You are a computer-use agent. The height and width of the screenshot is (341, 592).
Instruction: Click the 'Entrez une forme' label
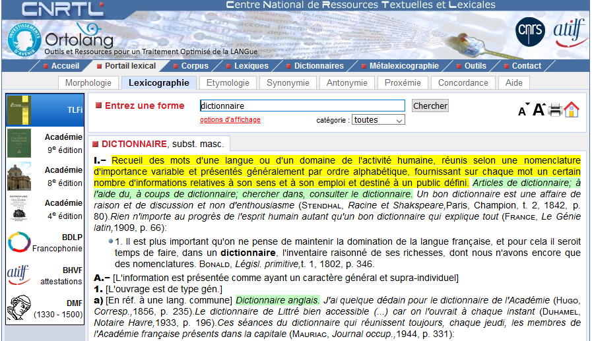(145, 106)
